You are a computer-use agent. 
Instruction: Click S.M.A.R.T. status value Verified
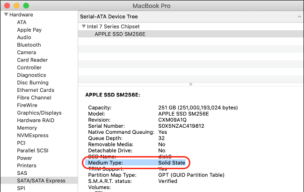[168, 181]
